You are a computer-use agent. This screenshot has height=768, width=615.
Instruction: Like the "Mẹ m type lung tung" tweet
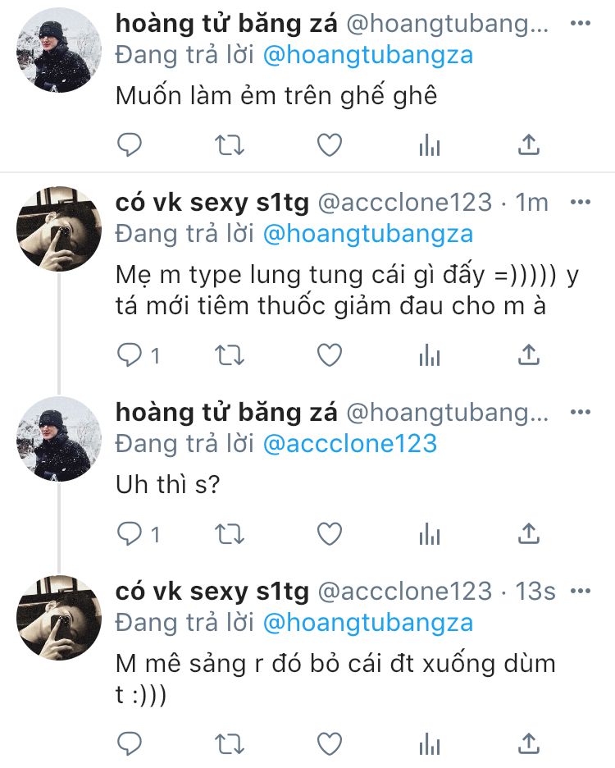click(329, 354)
